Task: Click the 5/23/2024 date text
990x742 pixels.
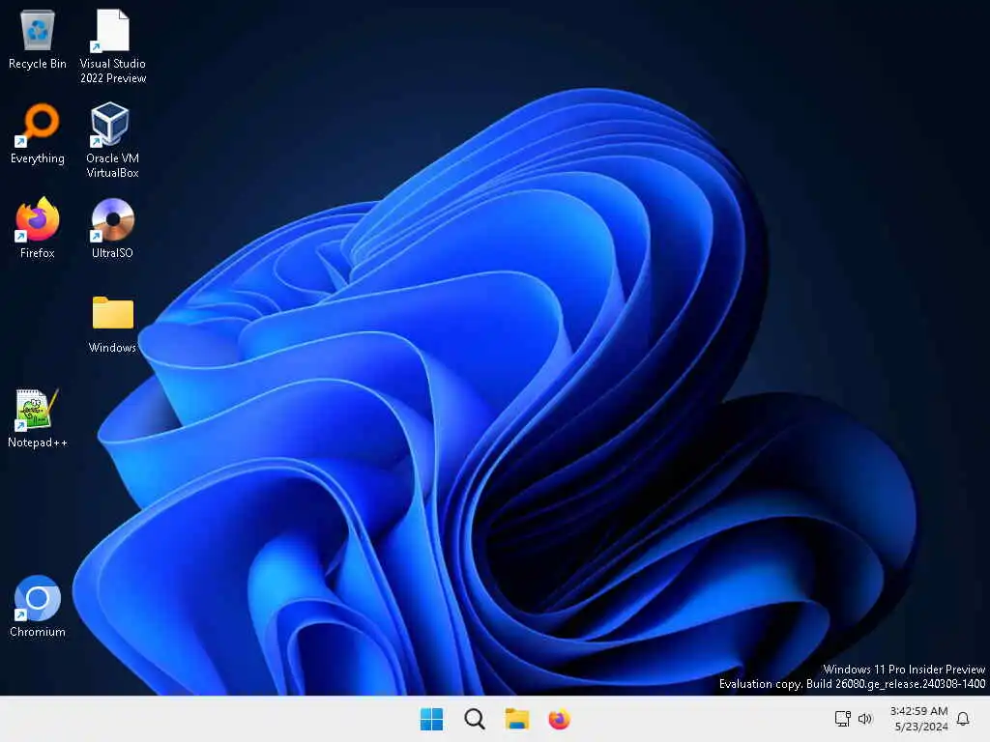Action: (921, 727)
